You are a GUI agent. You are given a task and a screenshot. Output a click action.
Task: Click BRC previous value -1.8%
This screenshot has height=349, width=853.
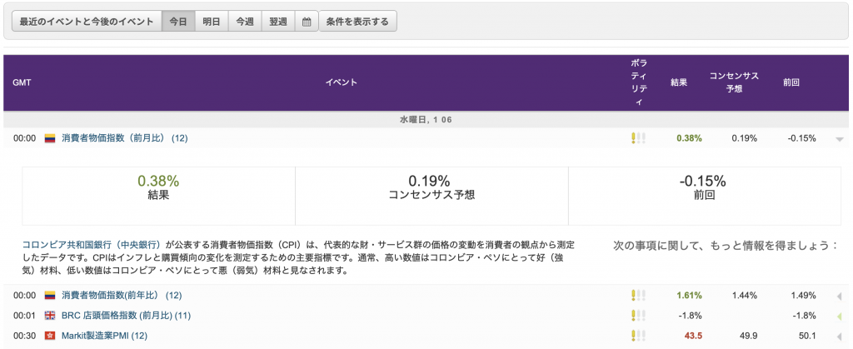(x=805, y=316)
